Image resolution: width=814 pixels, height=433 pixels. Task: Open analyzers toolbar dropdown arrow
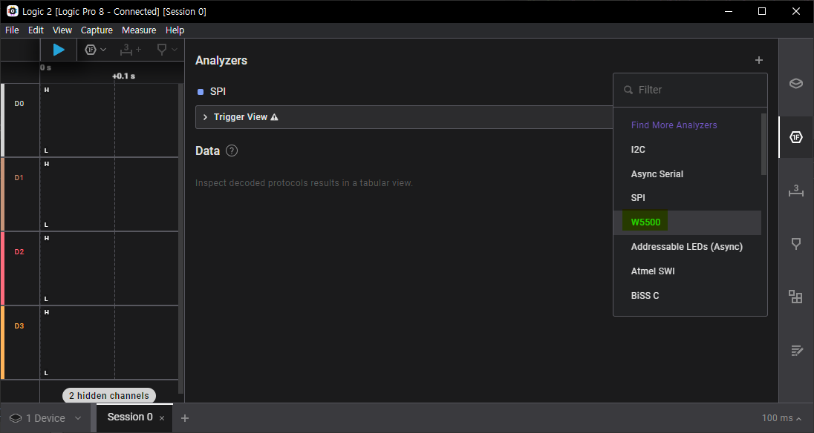tap(103, 50)
